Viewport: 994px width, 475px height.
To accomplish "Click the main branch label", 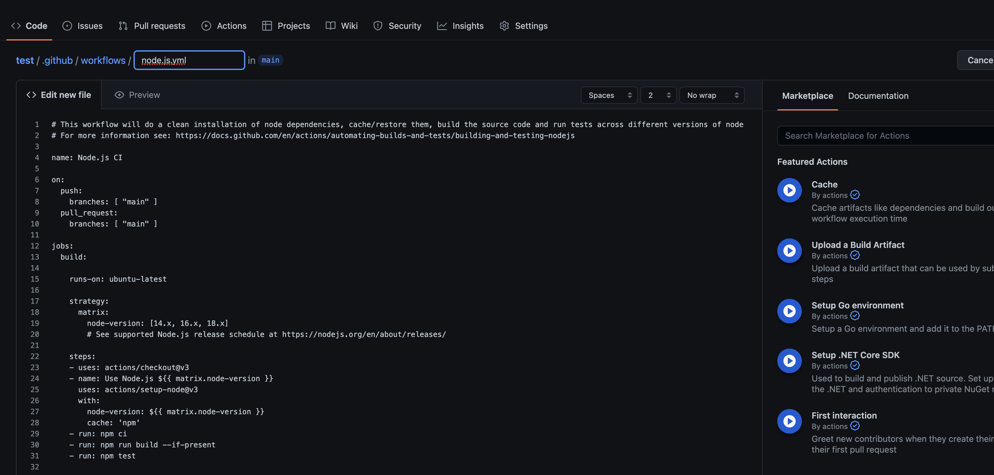I will click(270, 60).
